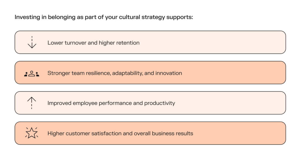Click the dashed up arrow icon

pos(31,103)
